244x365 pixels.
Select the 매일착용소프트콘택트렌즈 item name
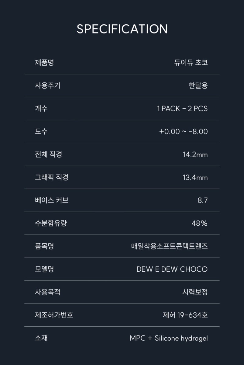click(x=169, y=246)
